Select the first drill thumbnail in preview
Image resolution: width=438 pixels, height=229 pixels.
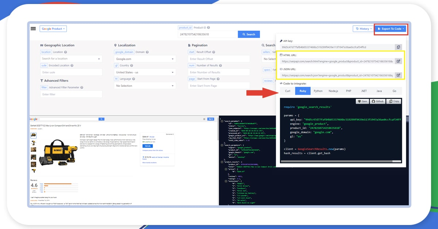coord(33,136)
